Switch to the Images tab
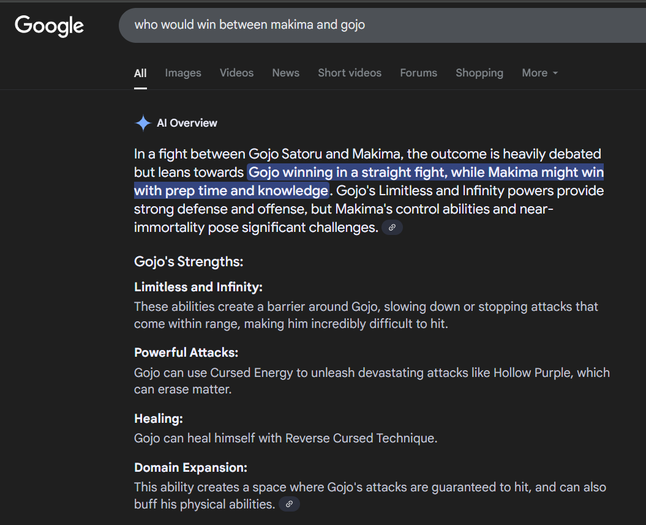Viewport: 646px width, 525px height. click(183, 73)
